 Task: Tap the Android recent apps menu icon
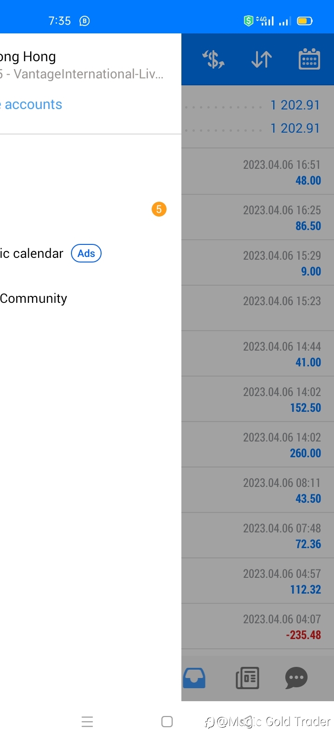[87, 722]
